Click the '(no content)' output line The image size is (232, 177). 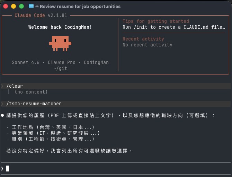(31, 92)
